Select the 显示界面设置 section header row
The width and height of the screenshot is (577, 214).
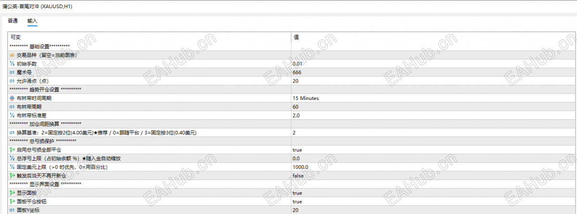(292, 184)
